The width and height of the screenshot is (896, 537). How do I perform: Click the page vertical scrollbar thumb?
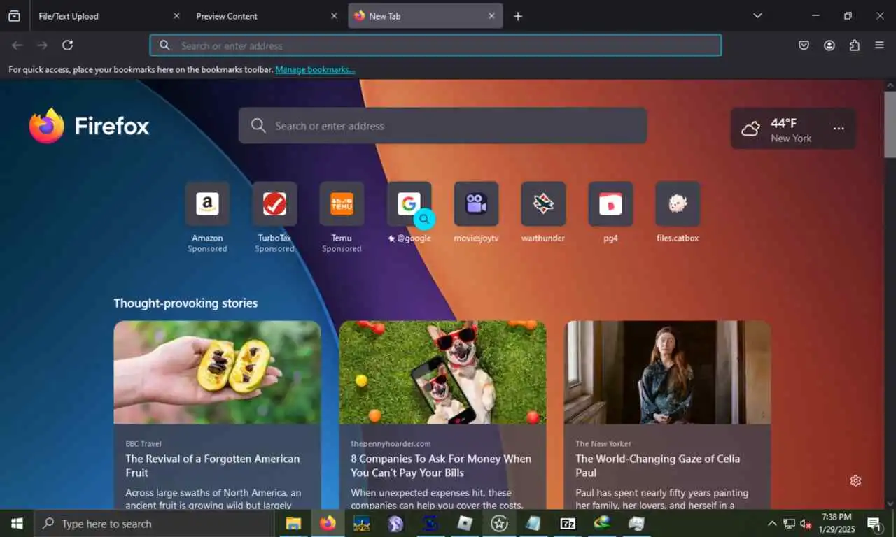click(x=890, y=124)
